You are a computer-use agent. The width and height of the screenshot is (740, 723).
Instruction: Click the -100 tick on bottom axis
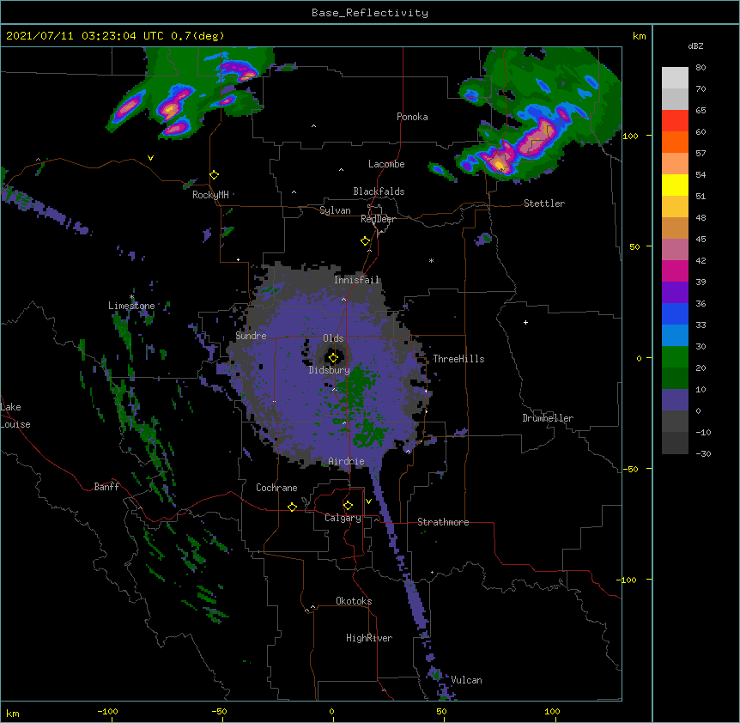[107, 711]
